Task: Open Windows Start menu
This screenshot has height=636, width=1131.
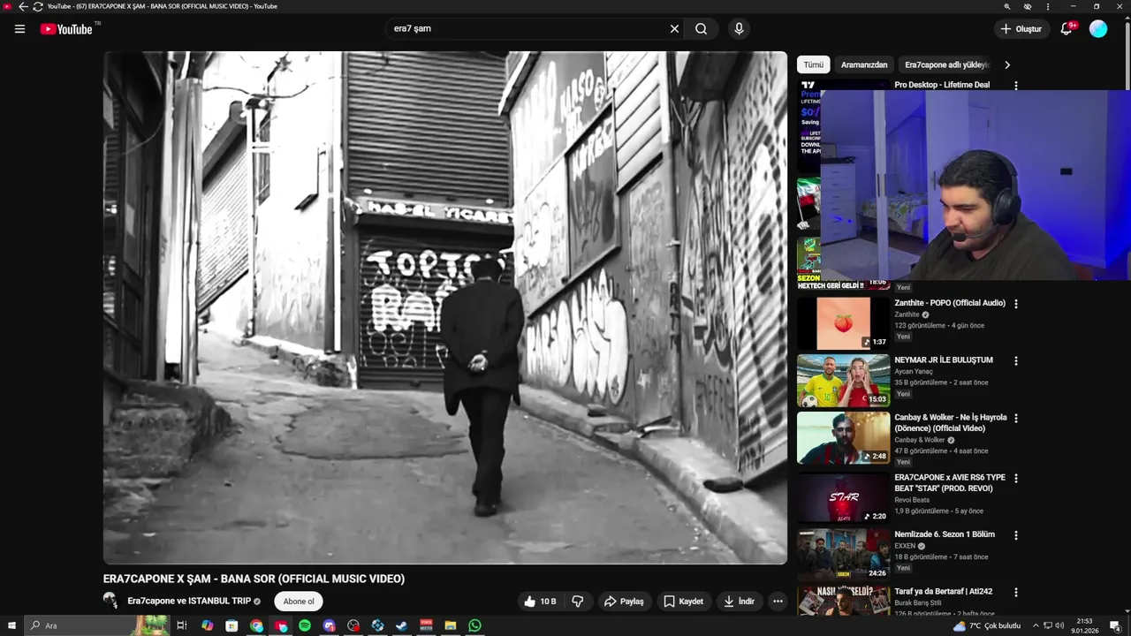Action: pos(11,625)
